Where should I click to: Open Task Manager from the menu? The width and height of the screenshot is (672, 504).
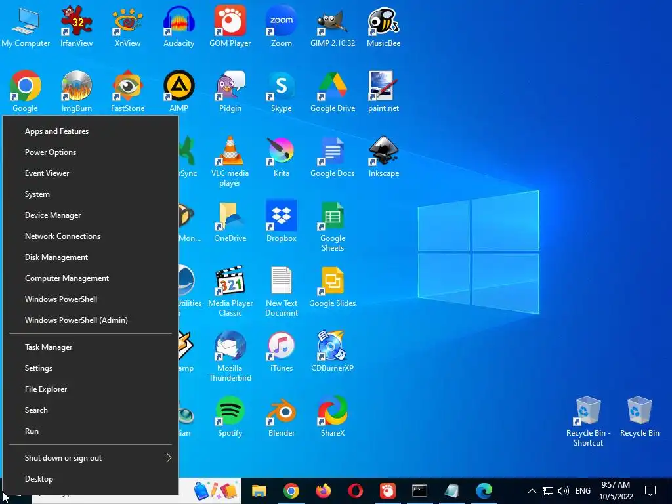pyautogui.click(x=91, y=347)
